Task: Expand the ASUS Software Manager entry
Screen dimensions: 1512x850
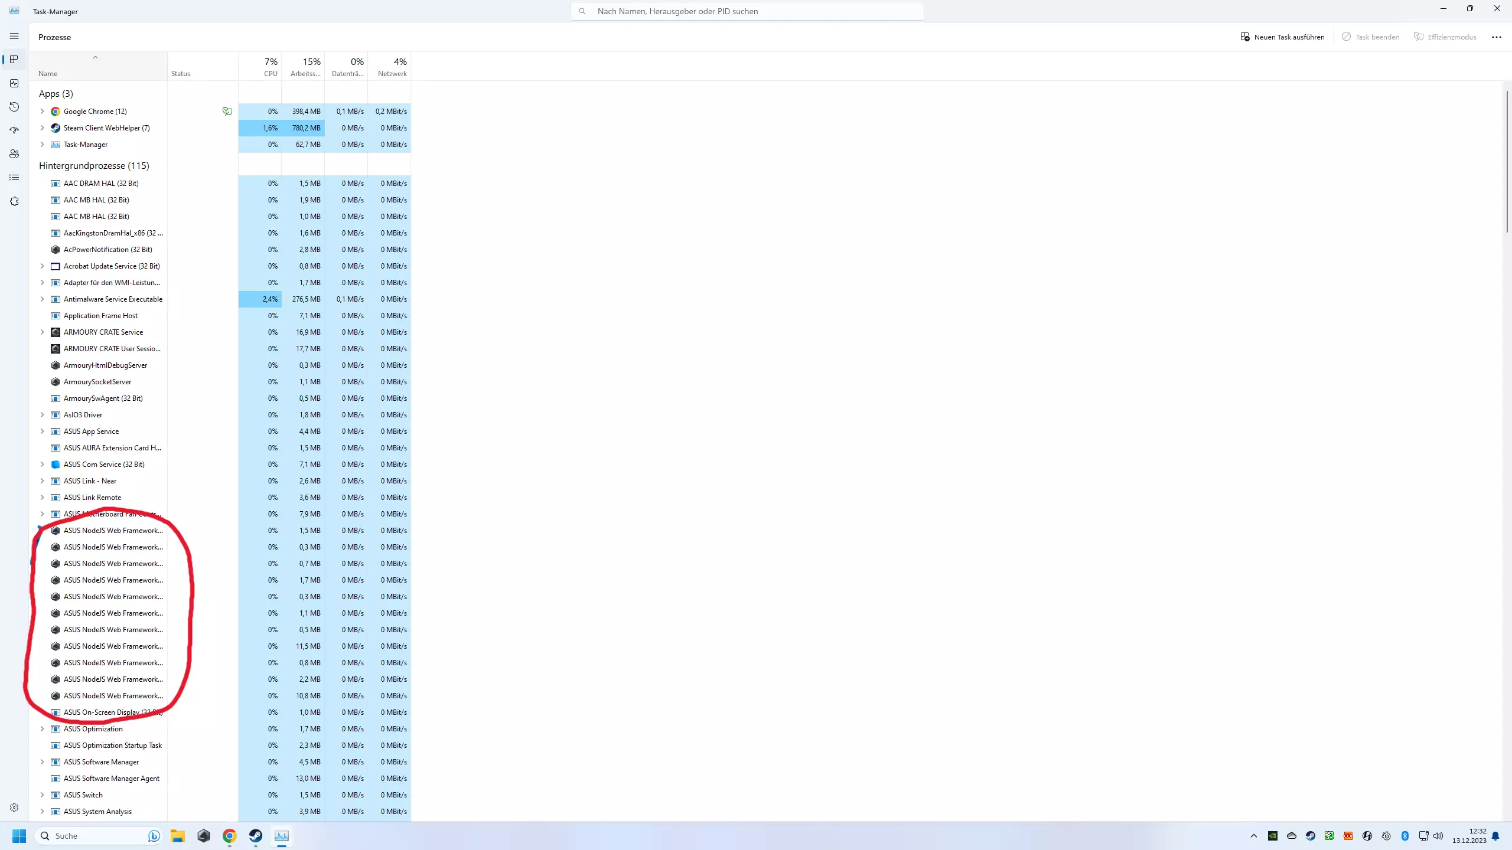Action: coord(42,762)
